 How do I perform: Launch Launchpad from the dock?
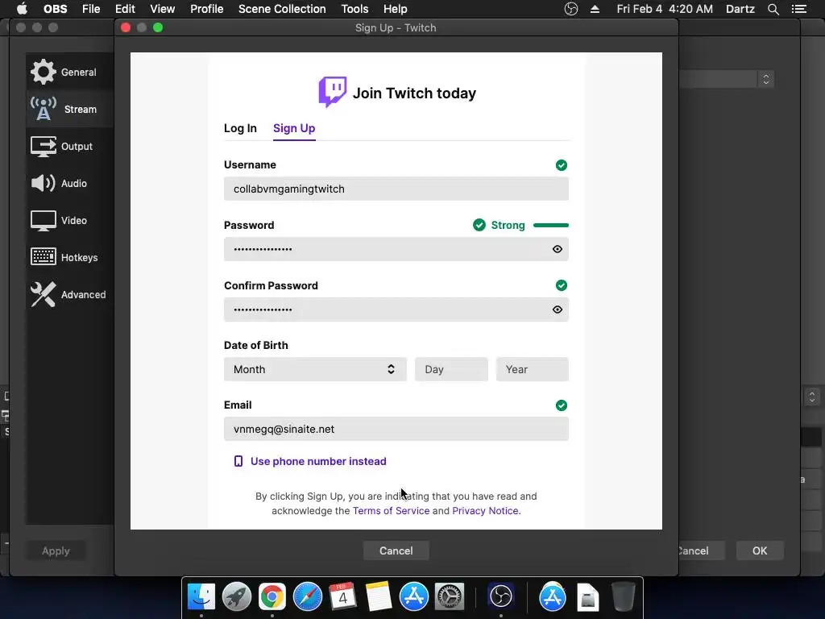tap(237, 597)
